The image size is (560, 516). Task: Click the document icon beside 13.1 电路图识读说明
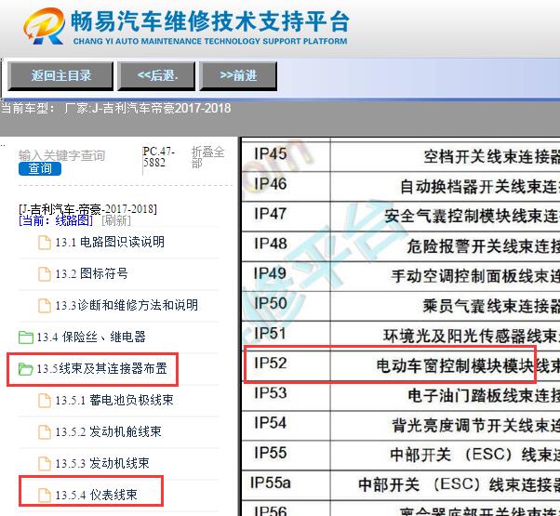coord(45,243)
